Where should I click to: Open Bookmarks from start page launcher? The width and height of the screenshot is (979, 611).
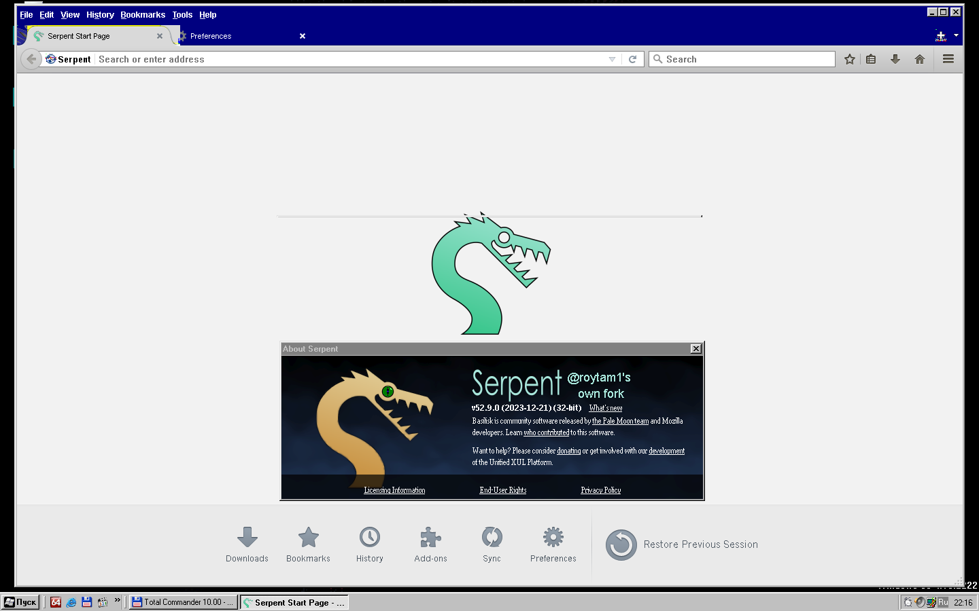[x=308, y=544]
